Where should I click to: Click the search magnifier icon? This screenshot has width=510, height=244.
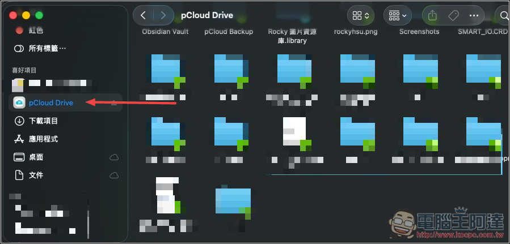(x=503, y=15)
